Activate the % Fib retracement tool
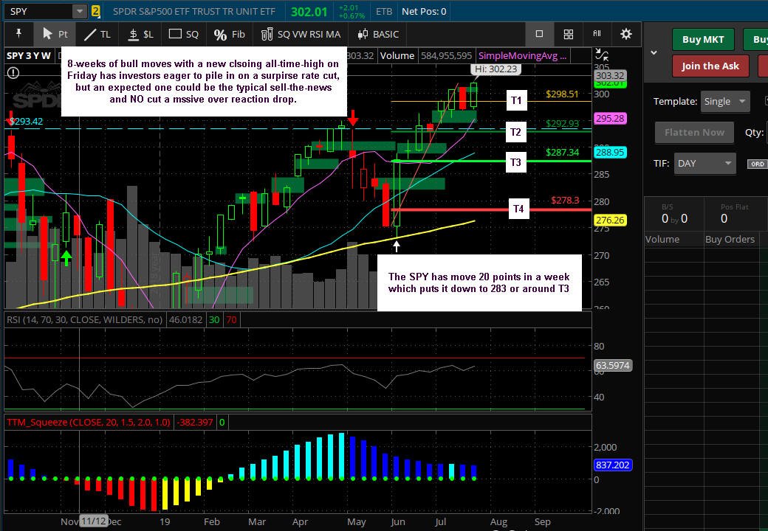 pos(229,34)
